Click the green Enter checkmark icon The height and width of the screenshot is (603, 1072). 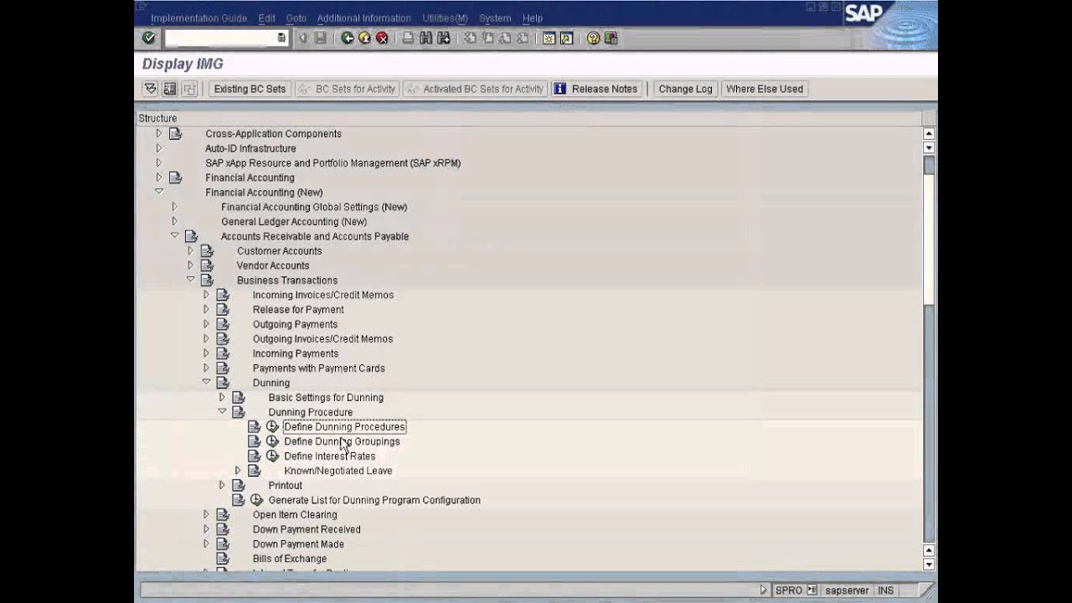[149, 38]
